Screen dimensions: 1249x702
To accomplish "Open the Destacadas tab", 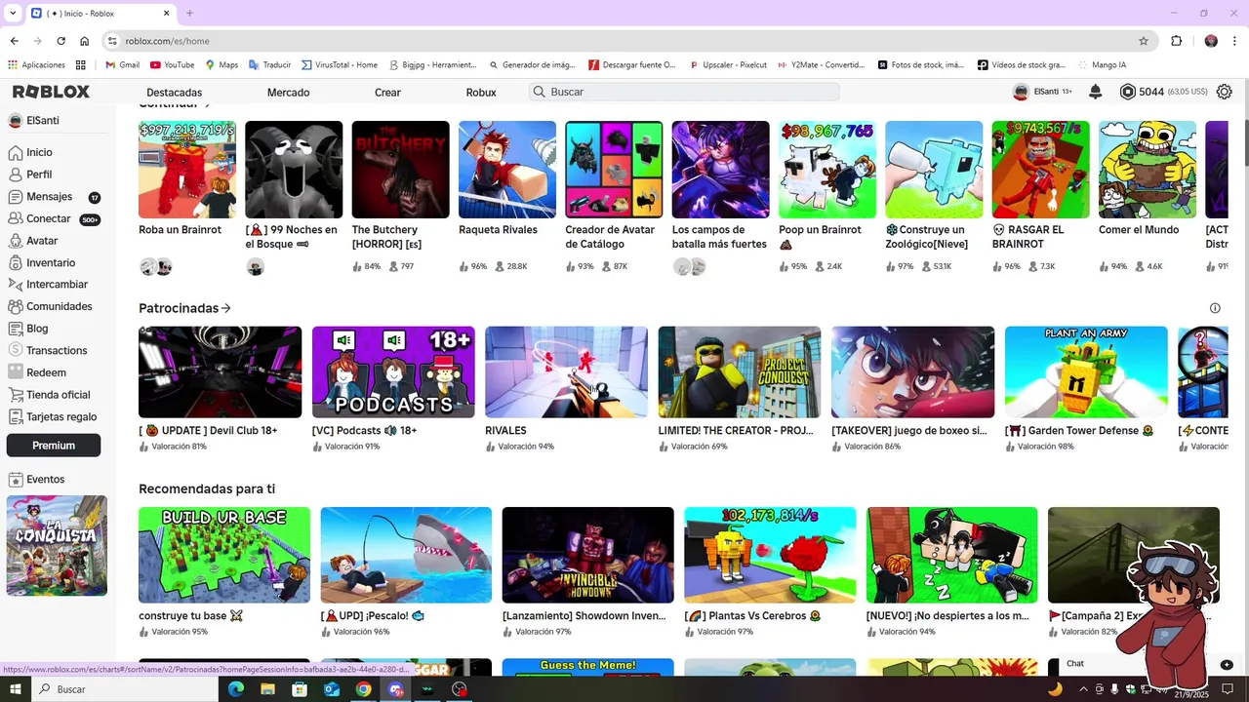I will tap(174, 93).
